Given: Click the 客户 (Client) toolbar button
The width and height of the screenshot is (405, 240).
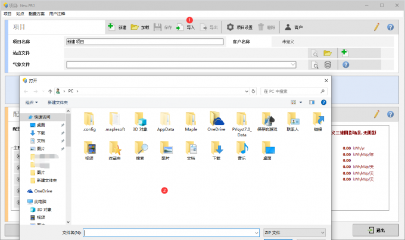Looking at the screenshot, I should (x=294, y=27).
